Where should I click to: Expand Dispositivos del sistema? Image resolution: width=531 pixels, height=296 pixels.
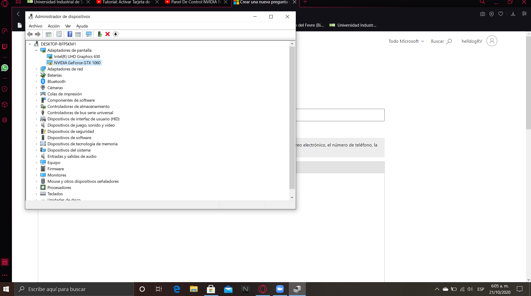(x=36, y=150)
